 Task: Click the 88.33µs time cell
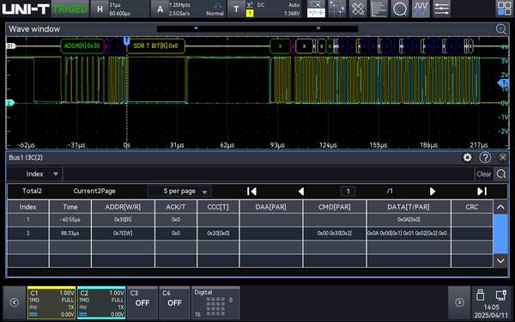click(x=70, y=234)
